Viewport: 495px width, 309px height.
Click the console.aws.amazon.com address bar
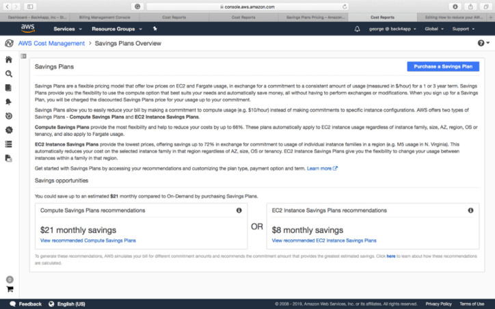pyautogui.click(x=247, y=7)
